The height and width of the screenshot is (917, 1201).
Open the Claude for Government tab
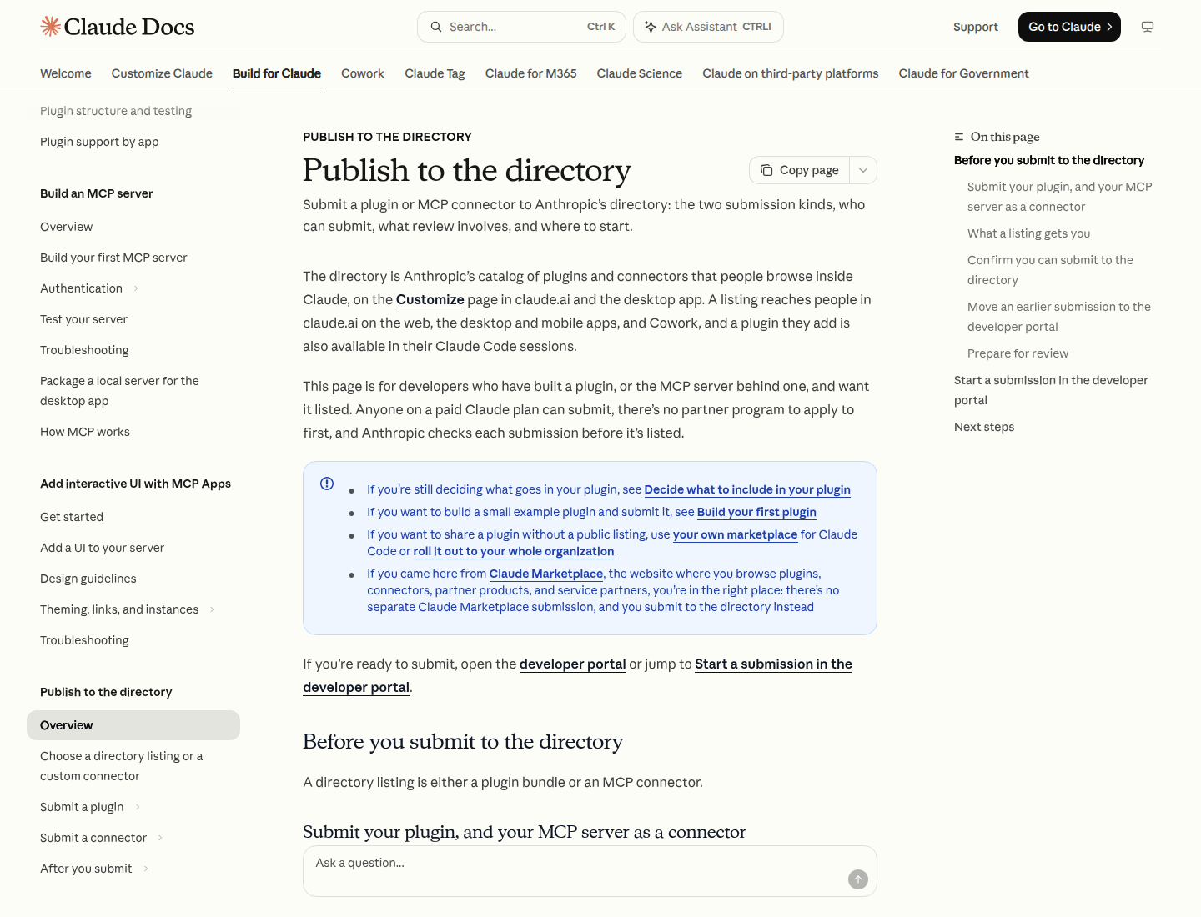(x=964, y=73)
